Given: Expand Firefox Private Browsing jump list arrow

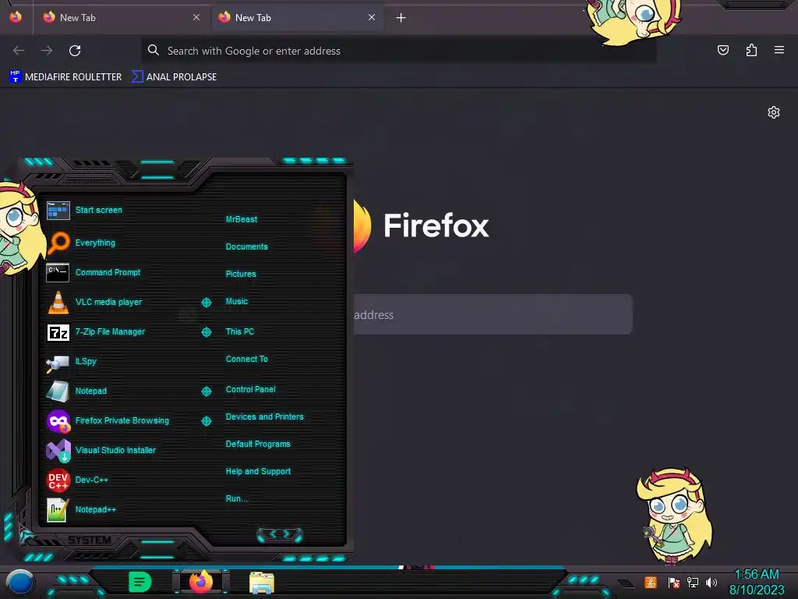Looking at the screenshot, I should [207, 420].
